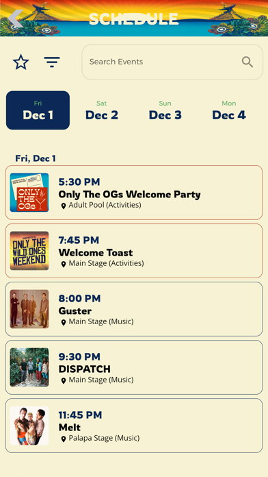Screen dimensions: 268x477
Task: Open the DISPATCH 9:30 PM event
Action: pyautogui.click(x=134, y=367)
